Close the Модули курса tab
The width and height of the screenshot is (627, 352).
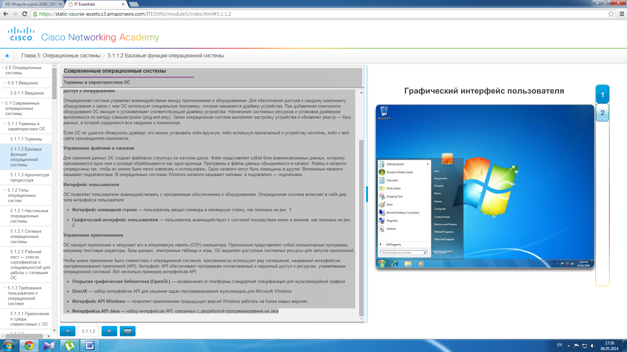tap(60, 4)
